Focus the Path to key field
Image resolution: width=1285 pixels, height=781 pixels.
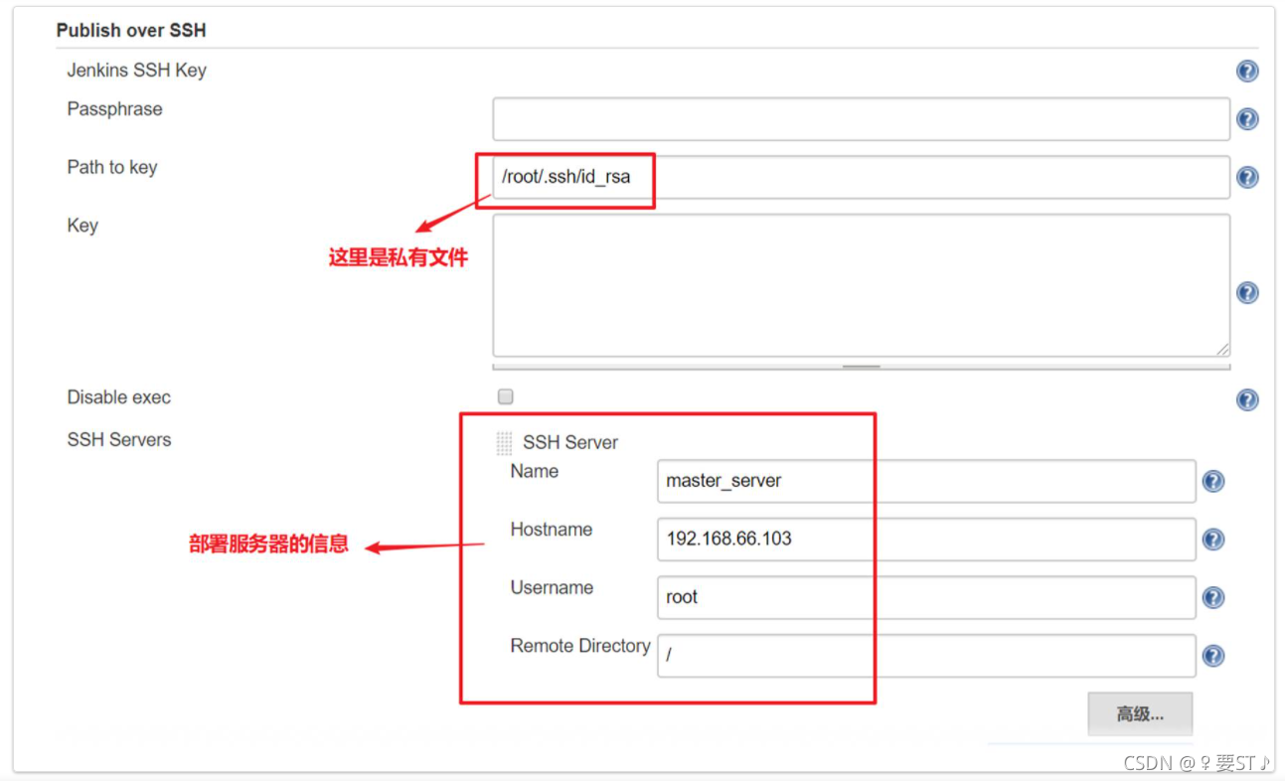pyautogui.click(x=862, y=177)
